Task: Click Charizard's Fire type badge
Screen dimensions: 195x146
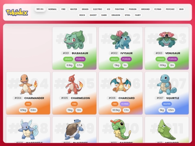Action: (115, 104)
